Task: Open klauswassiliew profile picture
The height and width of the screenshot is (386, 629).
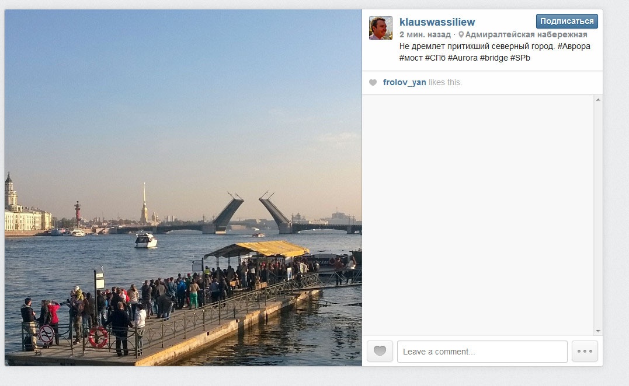Action: [380, 28]
